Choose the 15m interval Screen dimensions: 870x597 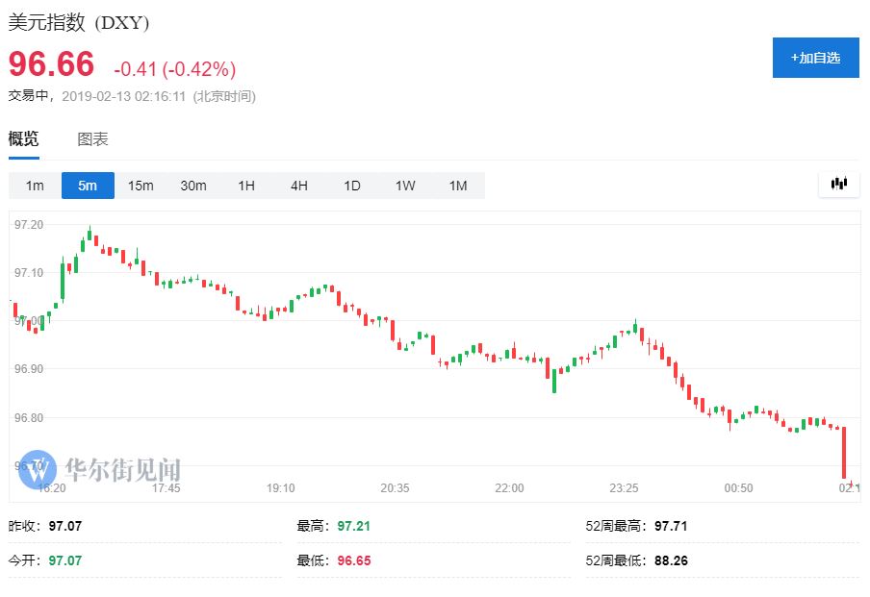pyautogui.click(x=141, y=186)
